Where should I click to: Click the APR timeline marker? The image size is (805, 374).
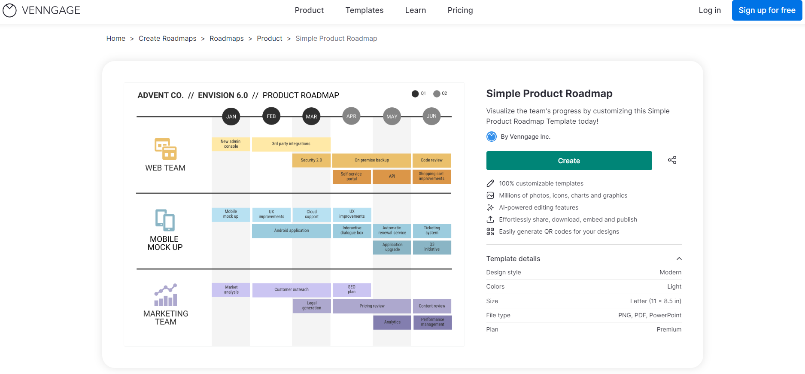tap(351, 116)
